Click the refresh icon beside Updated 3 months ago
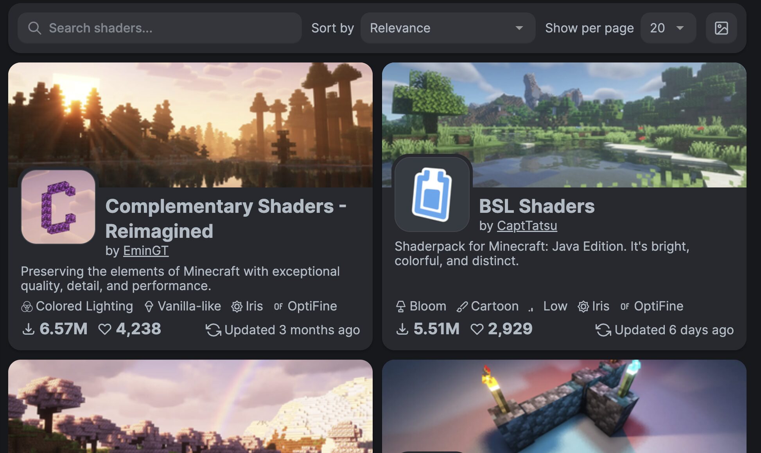This screenshot has height=453, width=761. (x=214, y=330)
